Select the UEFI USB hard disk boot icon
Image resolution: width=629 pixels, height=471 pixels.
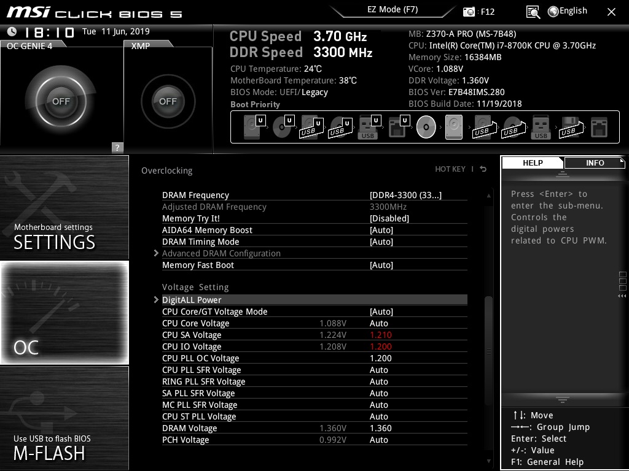pyautogui.click(x=311, y=127)
